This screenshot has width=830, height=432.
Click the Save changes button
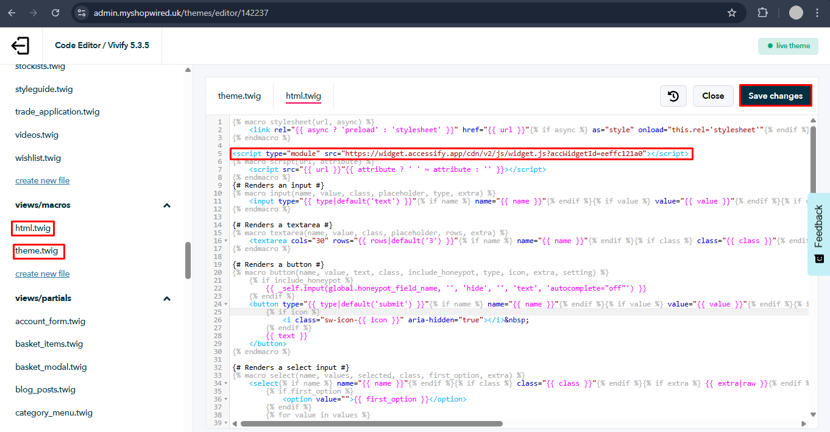[x=775, y=96]
